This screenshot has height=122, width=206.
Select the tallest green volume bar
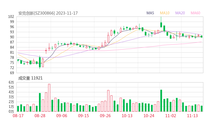(161, 101)
